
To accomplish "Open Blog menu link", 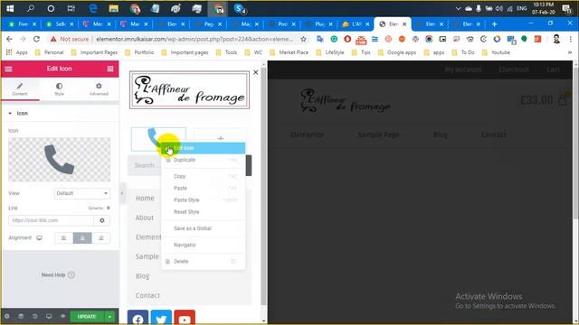I will [x=142, y=276].
